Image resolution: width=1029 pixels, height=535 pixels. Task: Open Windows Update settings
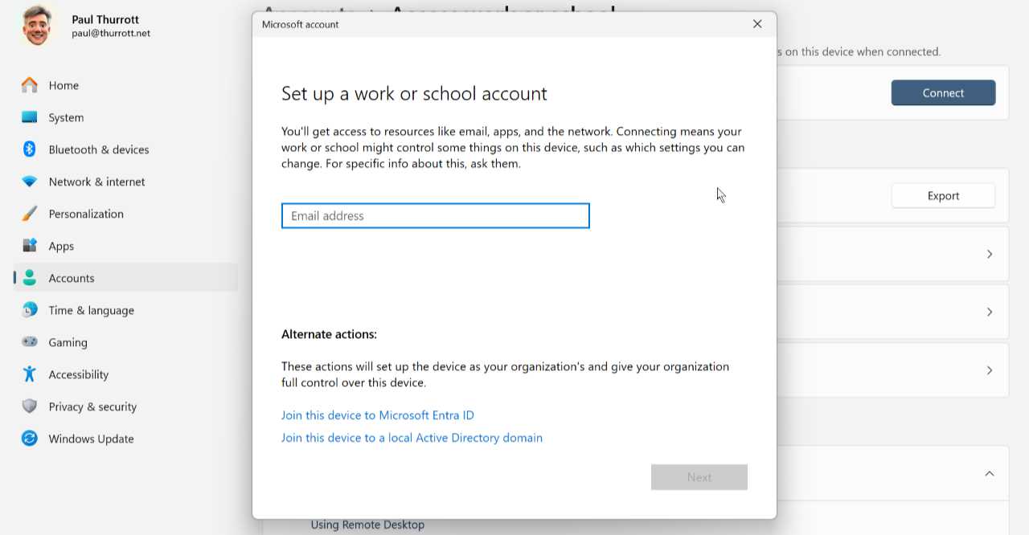click(125, 439)
